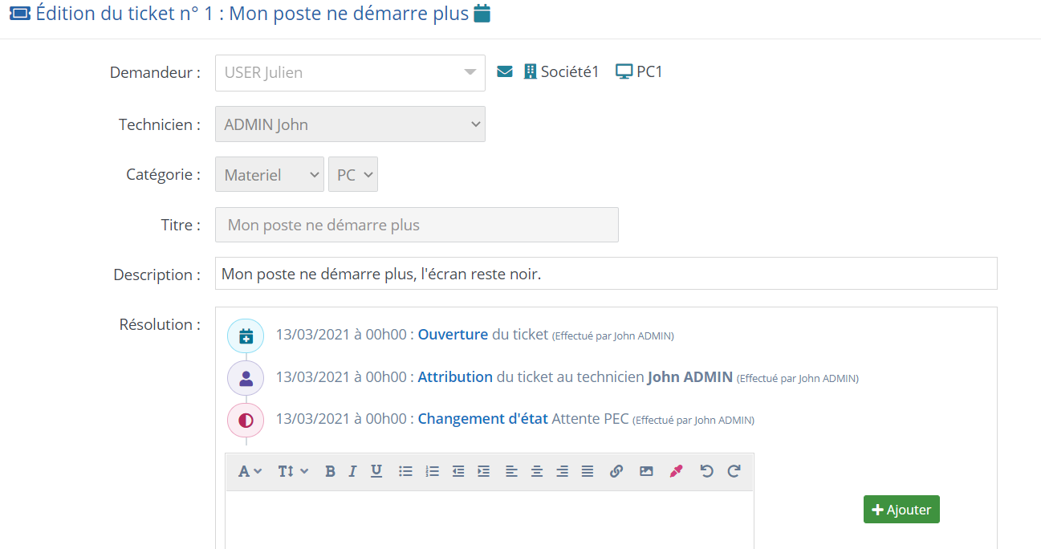This screenshot has width=1041, height=549.
Task: Open the Technicien dropdown showing ADMIN John
Action: tap(350, 124)
